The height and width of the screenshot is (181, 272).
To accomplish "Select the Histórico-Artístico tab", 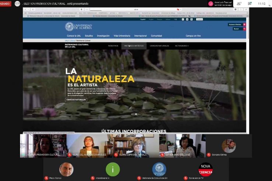I will (134, 46).
